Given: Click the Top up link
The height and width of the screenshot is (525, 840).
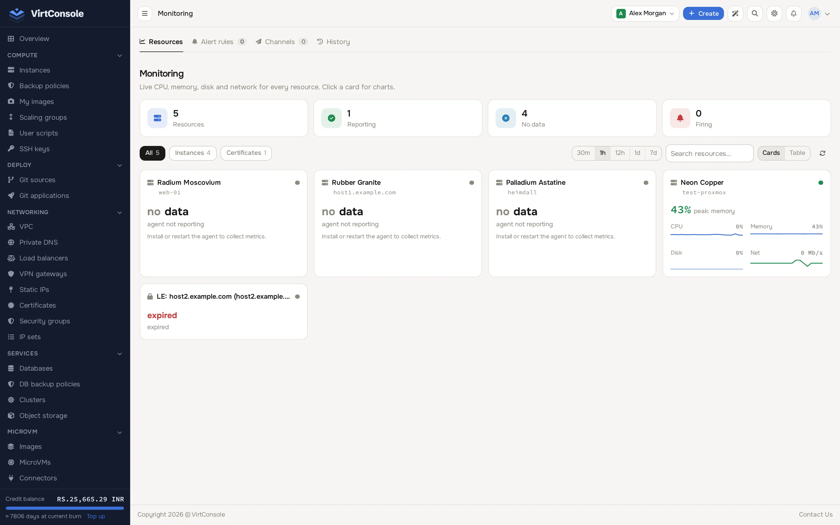Looking at the screenshot, I should (96, 516).
